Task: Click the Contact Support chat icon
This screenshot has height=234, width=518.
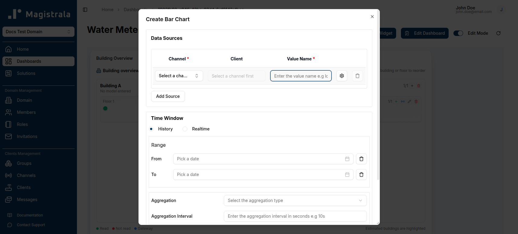Action: click(10, 225)
